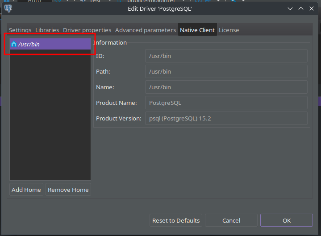Click the DBeaver icon in the dialog title bar
321x236 pixels.
click(8, 8)
